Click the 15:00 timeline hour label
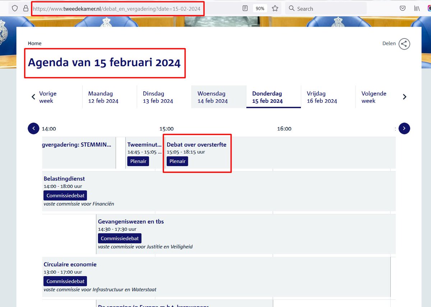 coord(166,129)
